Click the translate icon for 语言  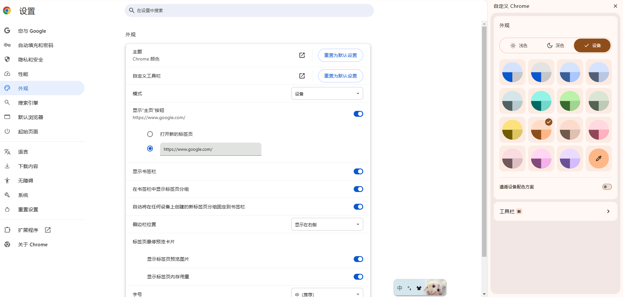point(7,152)
